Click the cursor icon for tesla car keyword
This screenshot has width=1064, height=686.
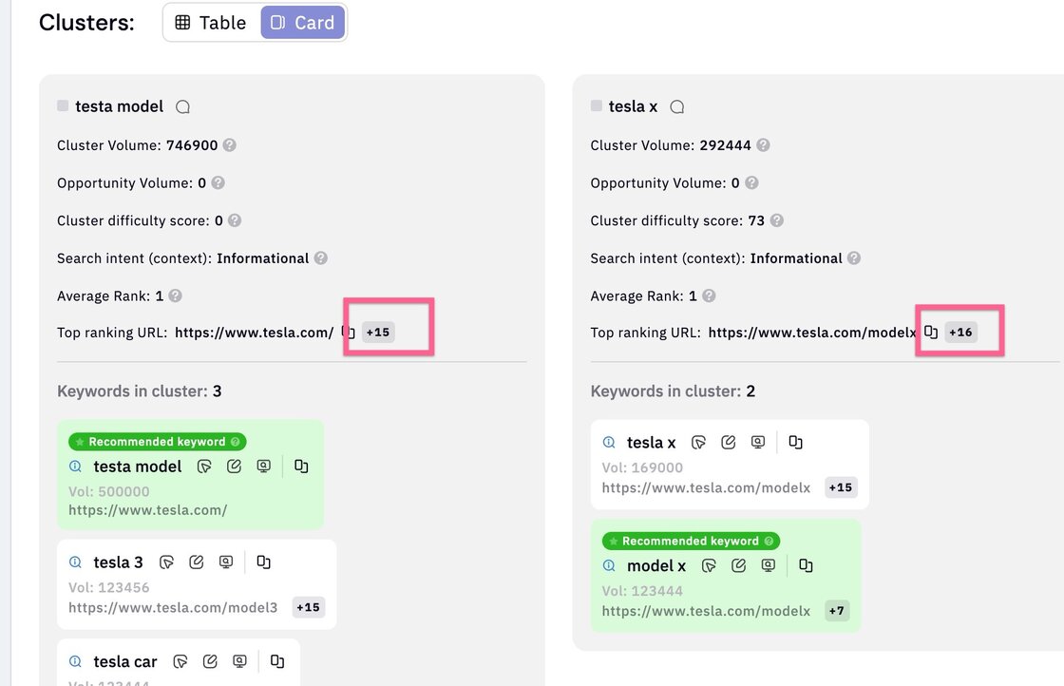pyautogui.click(x=180, y=661)
